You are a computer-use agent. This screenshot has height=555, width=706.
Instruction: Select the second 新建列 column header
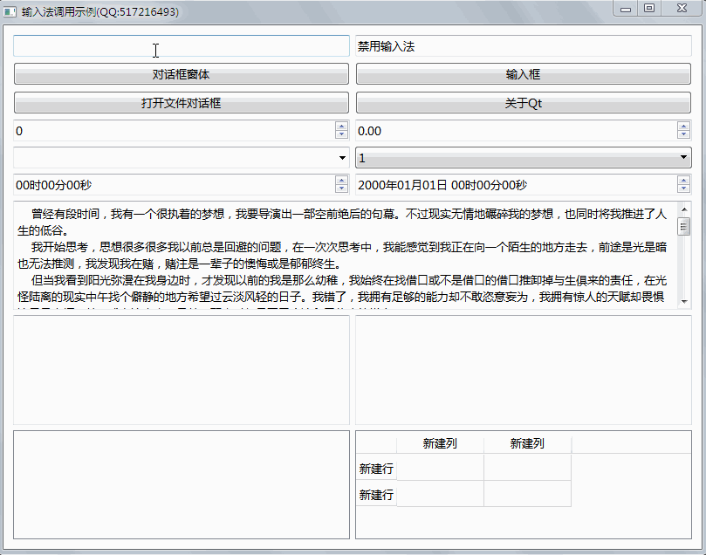(527, 443)
